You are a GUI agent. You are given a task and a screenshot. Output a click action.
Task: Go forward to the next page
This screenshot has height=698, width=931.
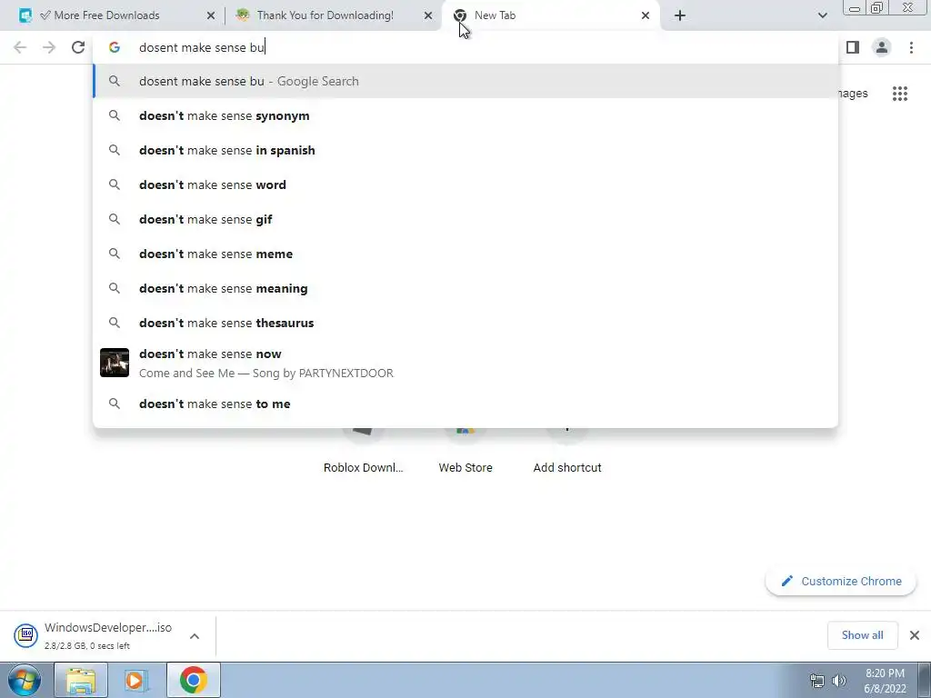pos(49,47)
